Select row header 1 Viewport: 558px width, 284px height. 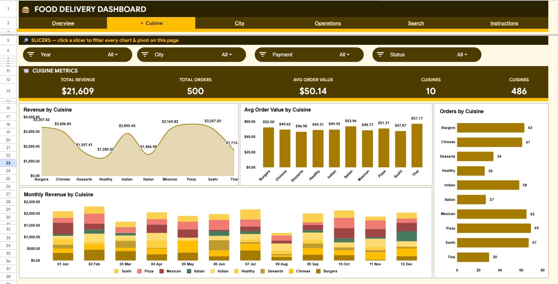(x=8, y=9)
